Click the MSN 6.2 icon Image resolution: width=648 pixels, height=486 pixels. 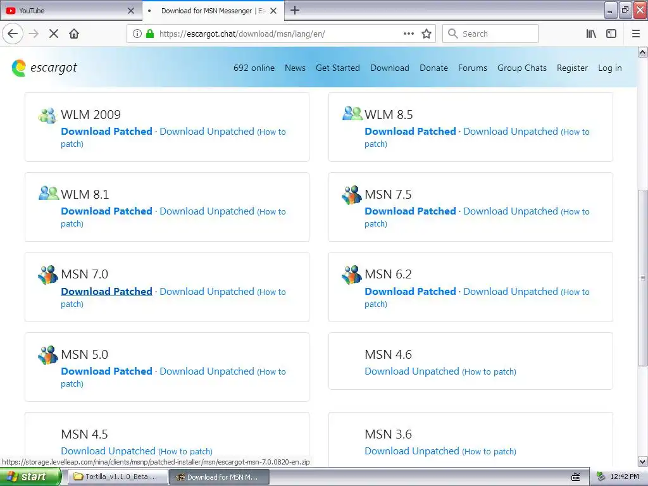point(352,275)
